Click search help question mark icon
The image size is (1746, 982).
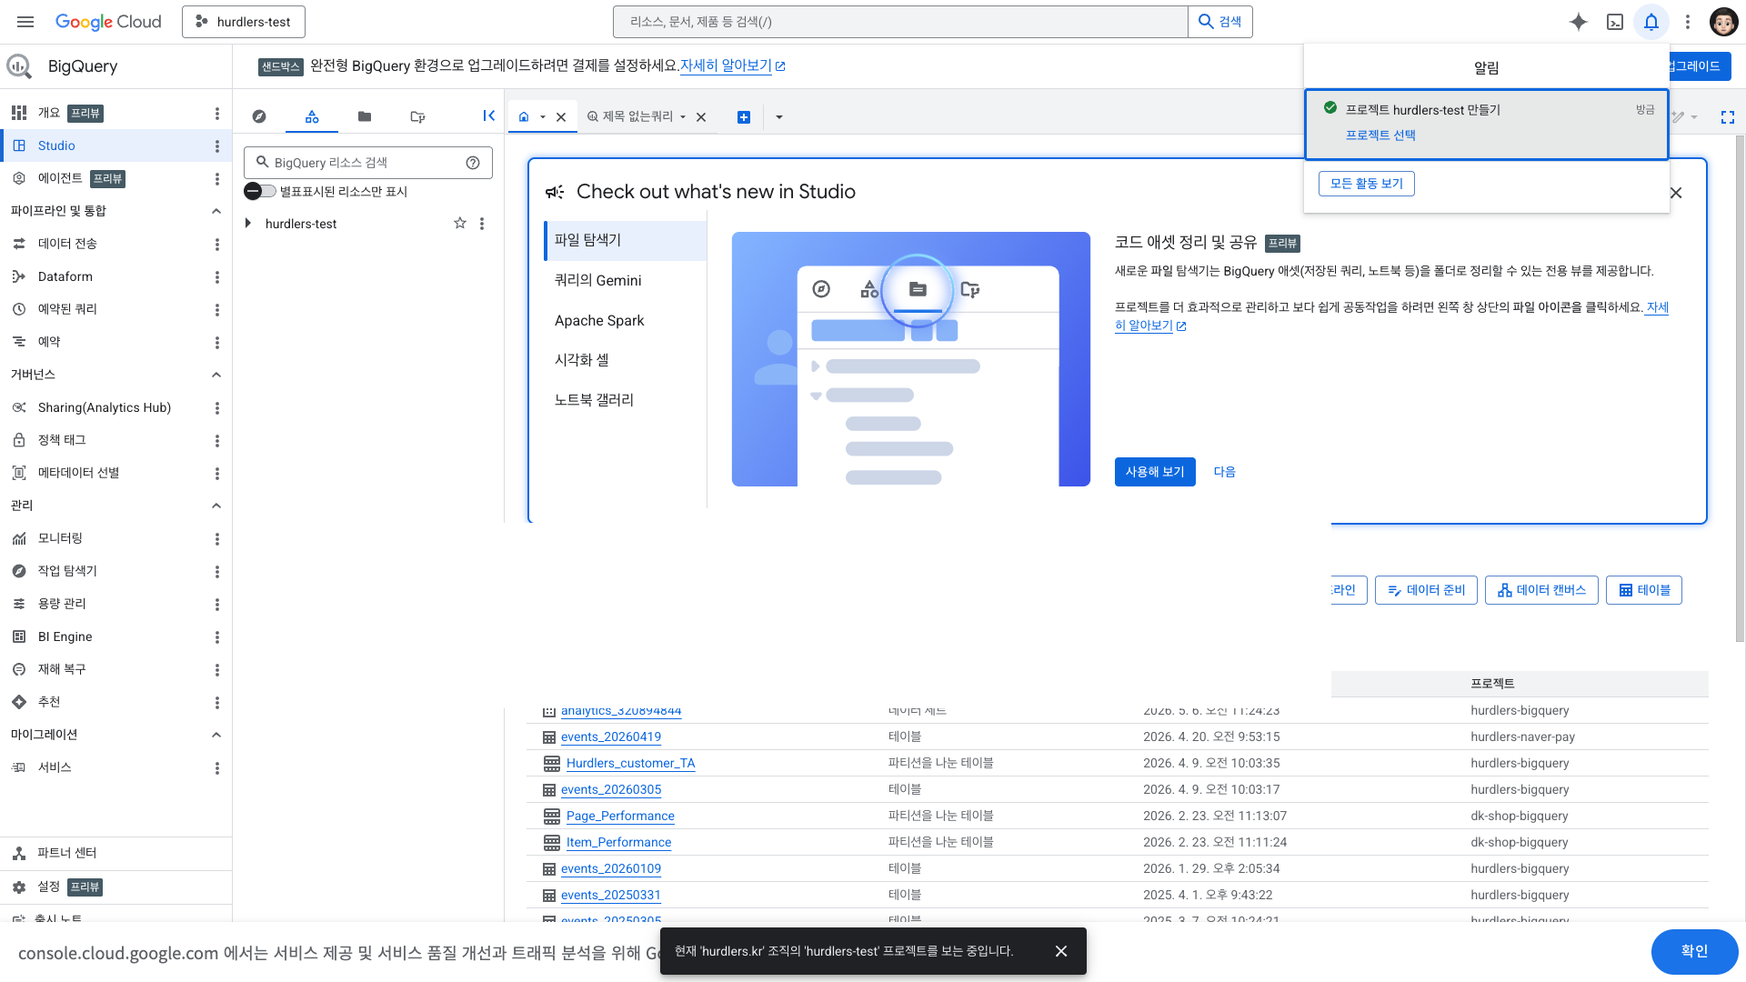(473, 163)
